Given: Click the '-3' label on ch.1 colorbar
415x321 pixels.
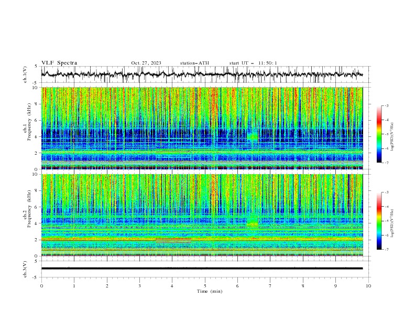Looking at the screenshot, I should [386, 105].
